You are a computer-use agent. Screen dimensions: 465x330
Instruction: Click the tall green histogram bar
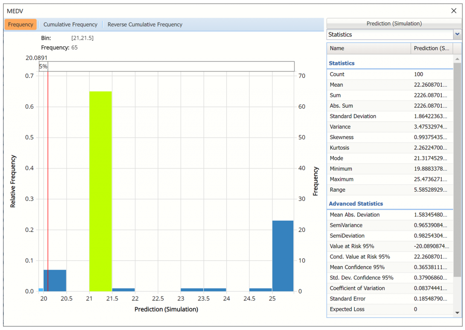tap(100, 191)
